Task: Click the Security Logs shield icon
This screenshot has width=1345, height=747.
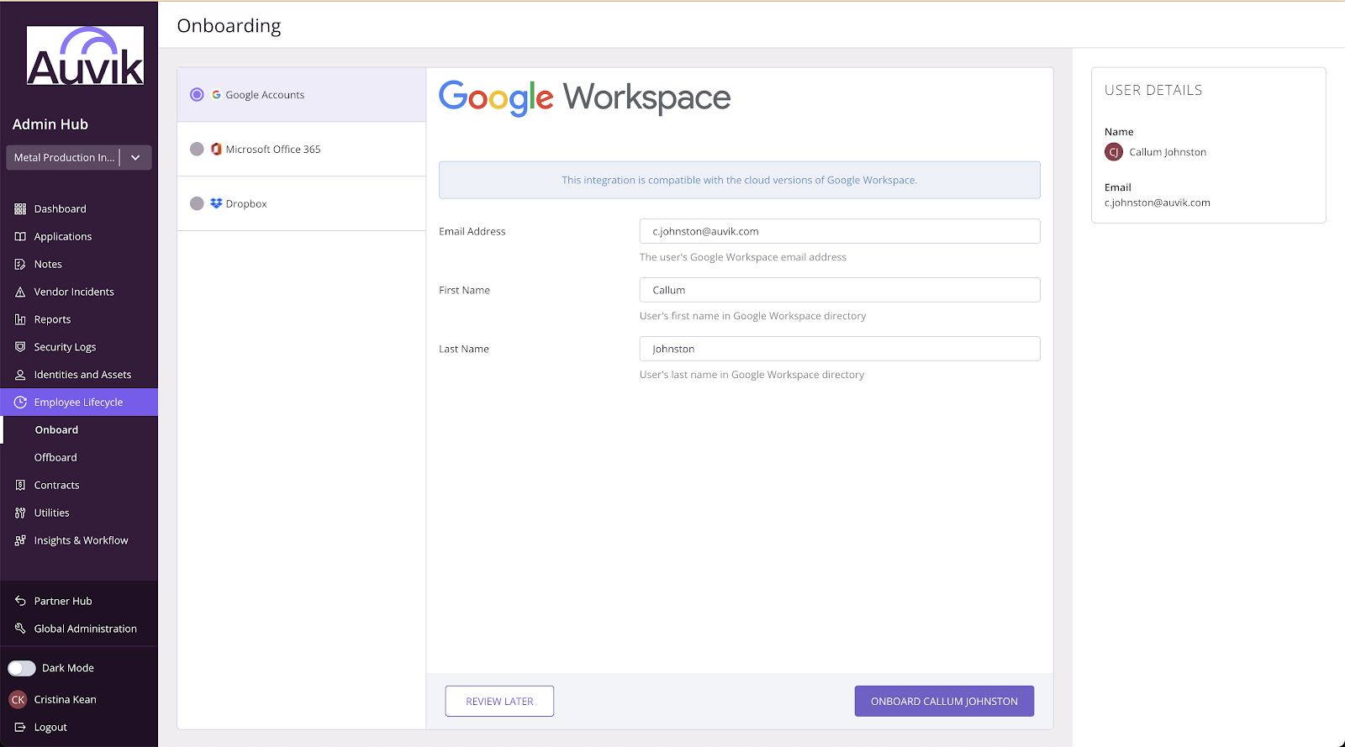Action: [x=20, y=347]
